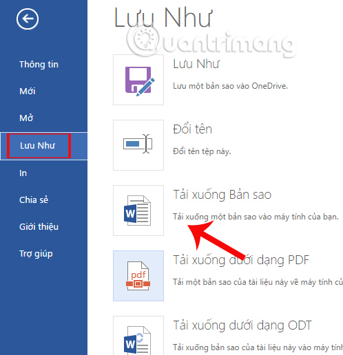Image resolution: width=343 pixels, height=355 pixels.
Task: Open the Chia sẻ sidebar option
Action: (34, 200)
